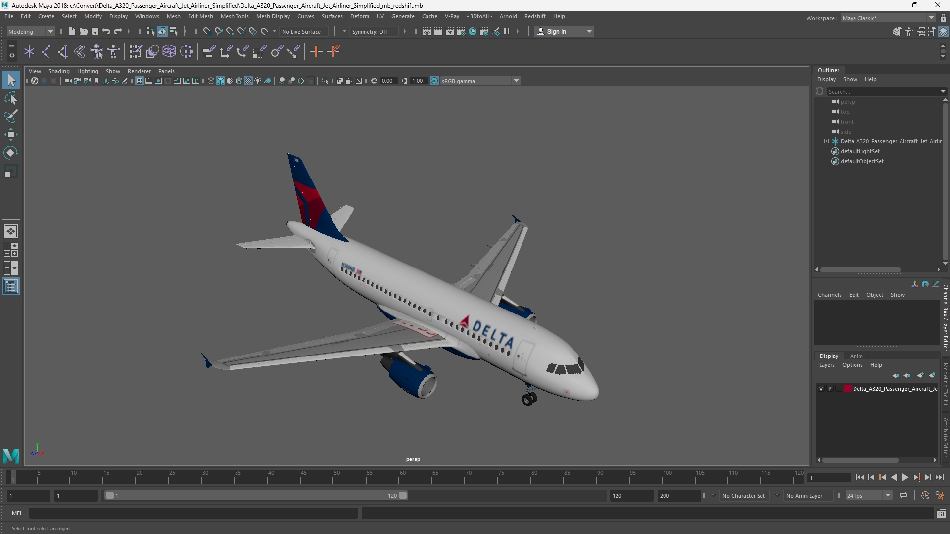The image size is (950, 534).
Task: Click the Save Scene icon
Action: click(x=95, y=31)
